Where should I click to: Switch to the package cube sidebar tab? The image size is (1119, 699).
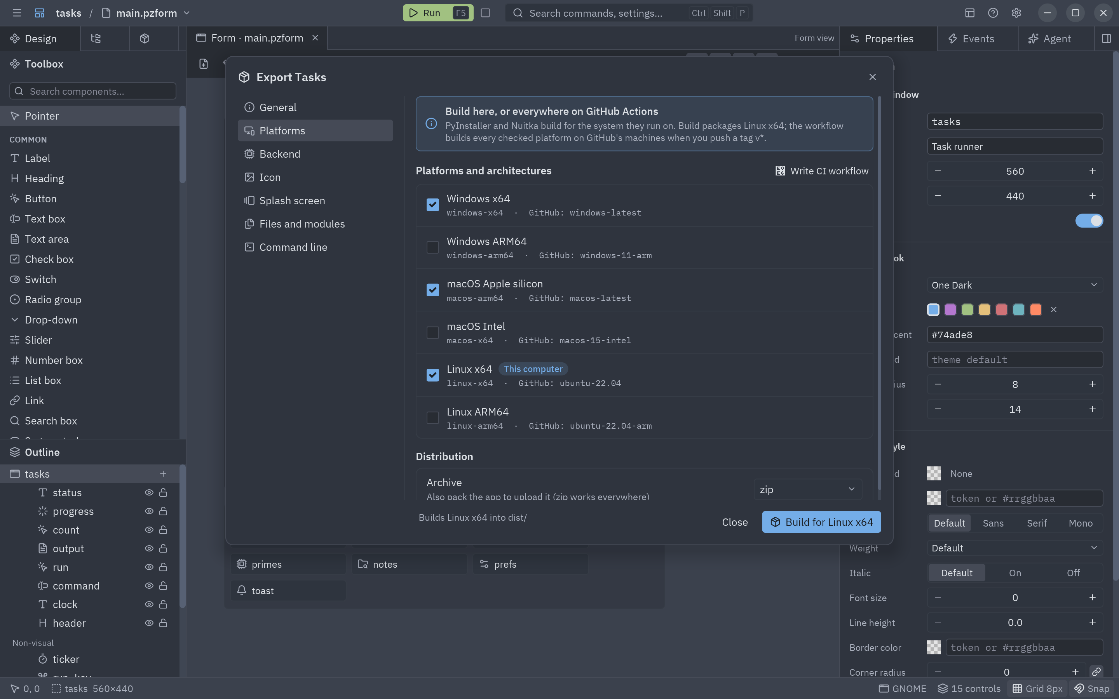(145, 38)
